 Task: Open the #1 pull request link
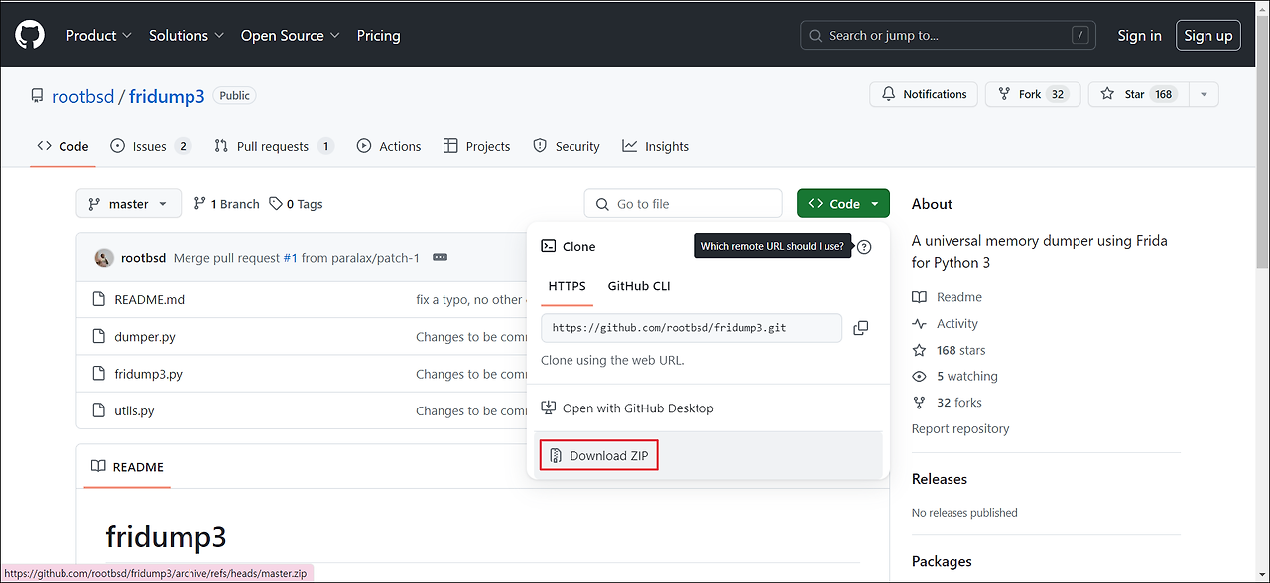pyautogui.click(x=291, y=258)
